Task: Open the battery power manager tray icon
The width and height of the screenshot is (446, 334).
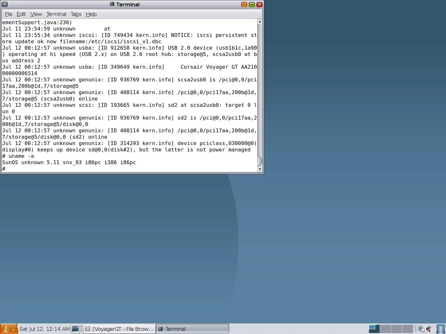Action: [x=421, y=329]
